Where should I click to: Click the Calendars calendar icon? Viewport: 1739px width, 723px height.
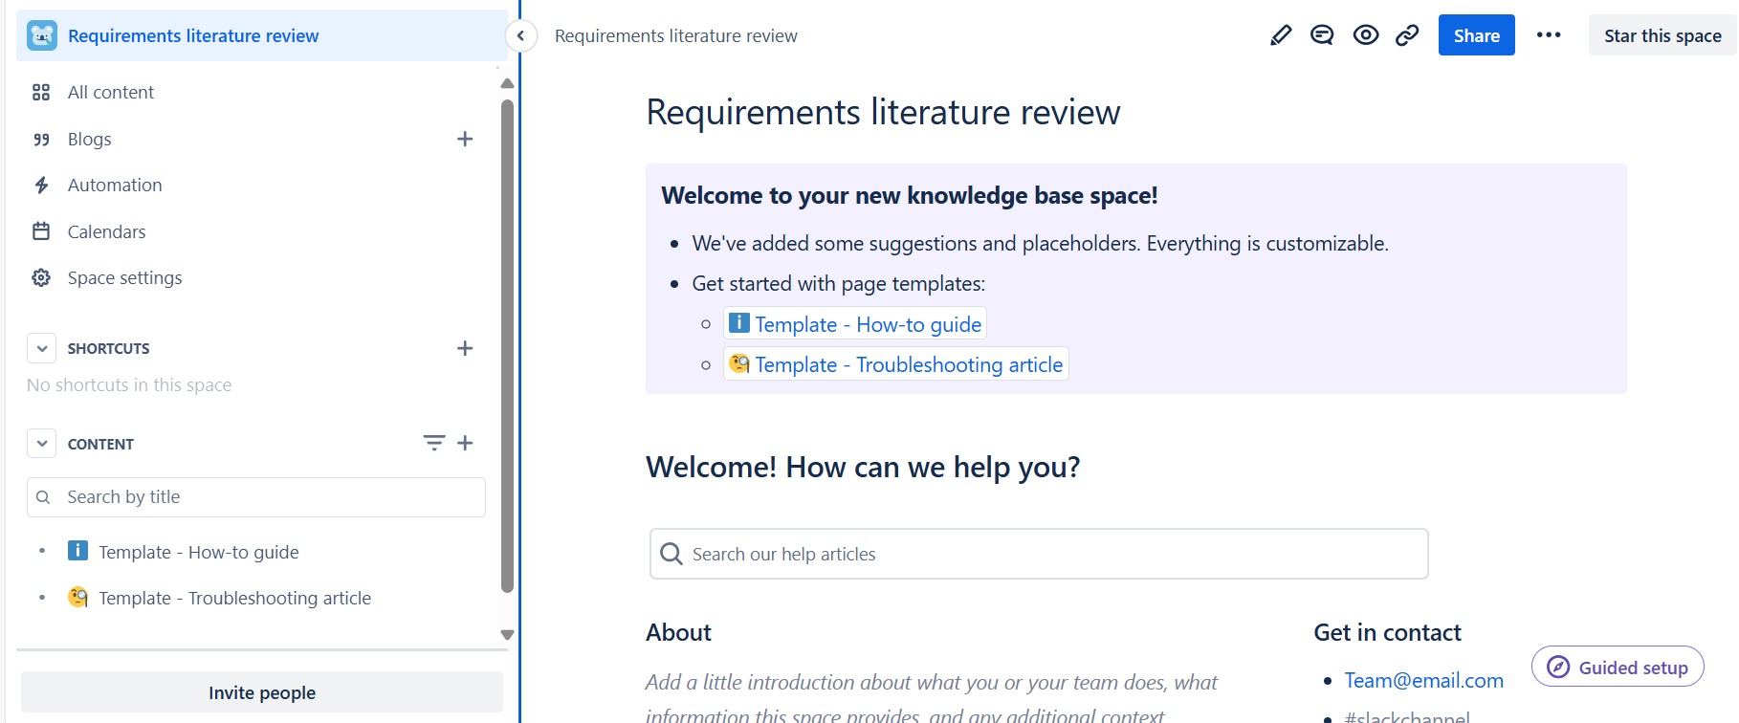(x=41, y=231)
